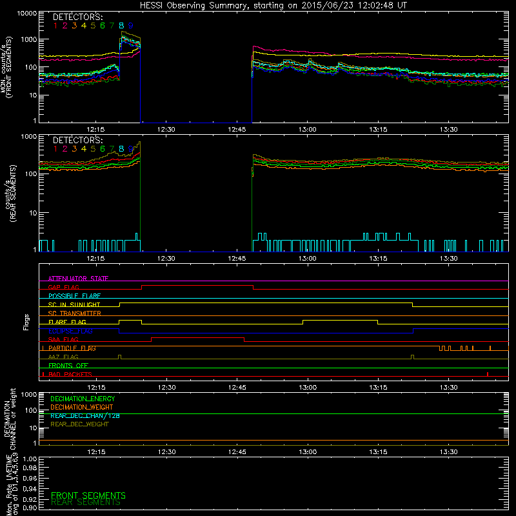Select the AAZ FLAG label
Screen dimensions: 516x516
pos(63,357)
